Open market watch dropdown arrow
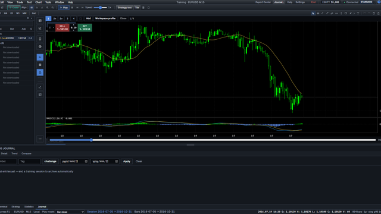The width and height of the screenshot is (381, 214). point(32,18)
